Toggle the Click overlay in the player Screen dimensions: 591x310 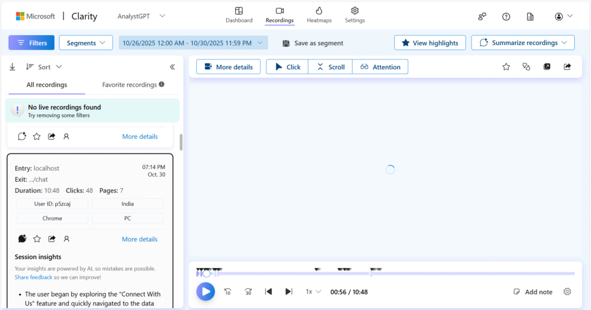click(287, 67)
